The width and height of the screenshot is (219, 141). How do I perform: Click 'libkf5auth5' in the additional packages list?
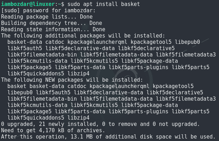click(25, 48)
